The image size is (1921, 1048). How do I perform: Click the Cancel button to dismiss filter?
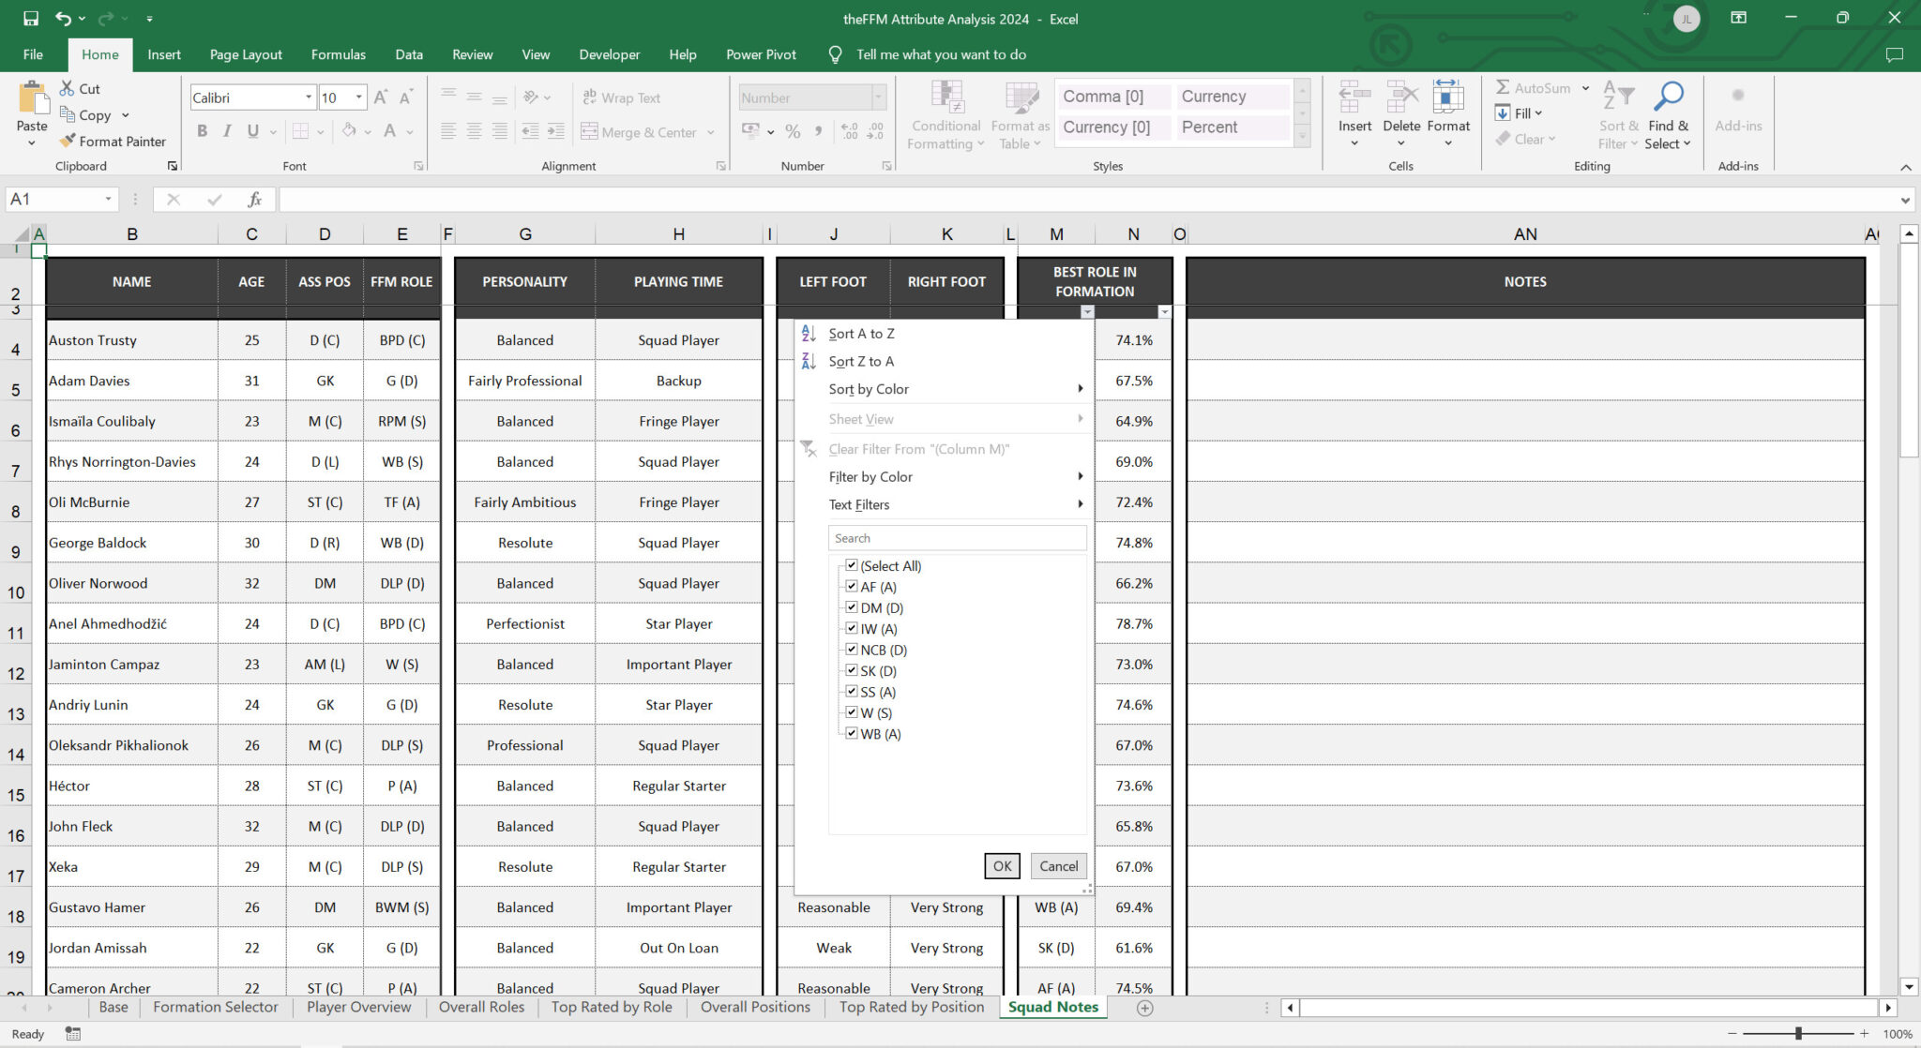click(x=1059, y=866)
